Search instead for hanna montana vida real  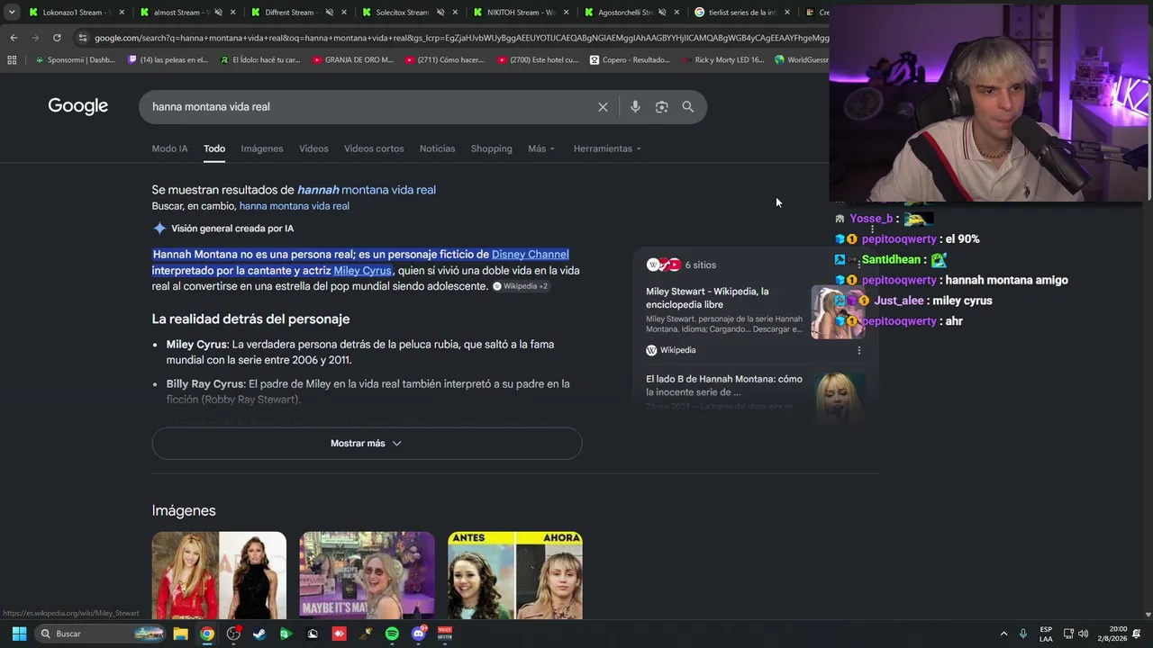point(295,206)
